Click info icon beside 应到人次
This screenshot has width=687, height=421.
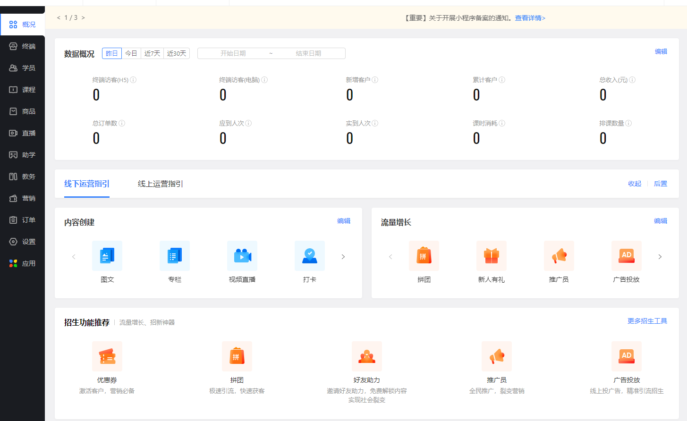[x=248, y=123]
